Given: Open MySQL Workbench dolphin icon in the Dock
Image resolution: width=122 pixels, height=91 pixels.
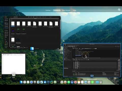Looking at the screenshot, I should coord(48,82).
